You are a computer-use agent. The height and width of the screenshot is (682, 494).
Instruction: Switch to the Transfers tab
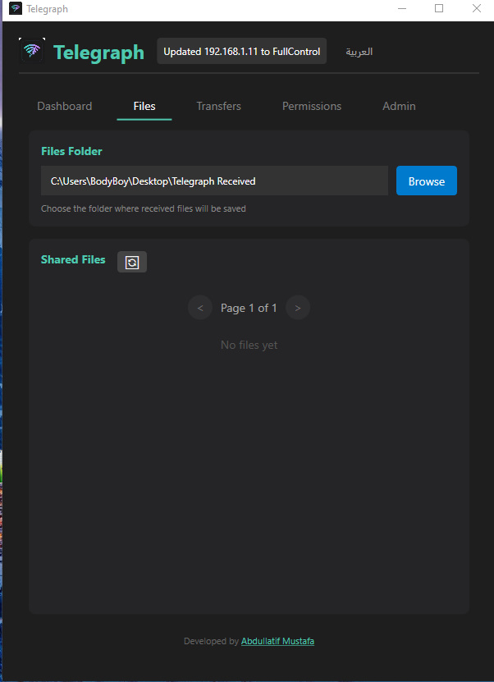coord(219,106)
